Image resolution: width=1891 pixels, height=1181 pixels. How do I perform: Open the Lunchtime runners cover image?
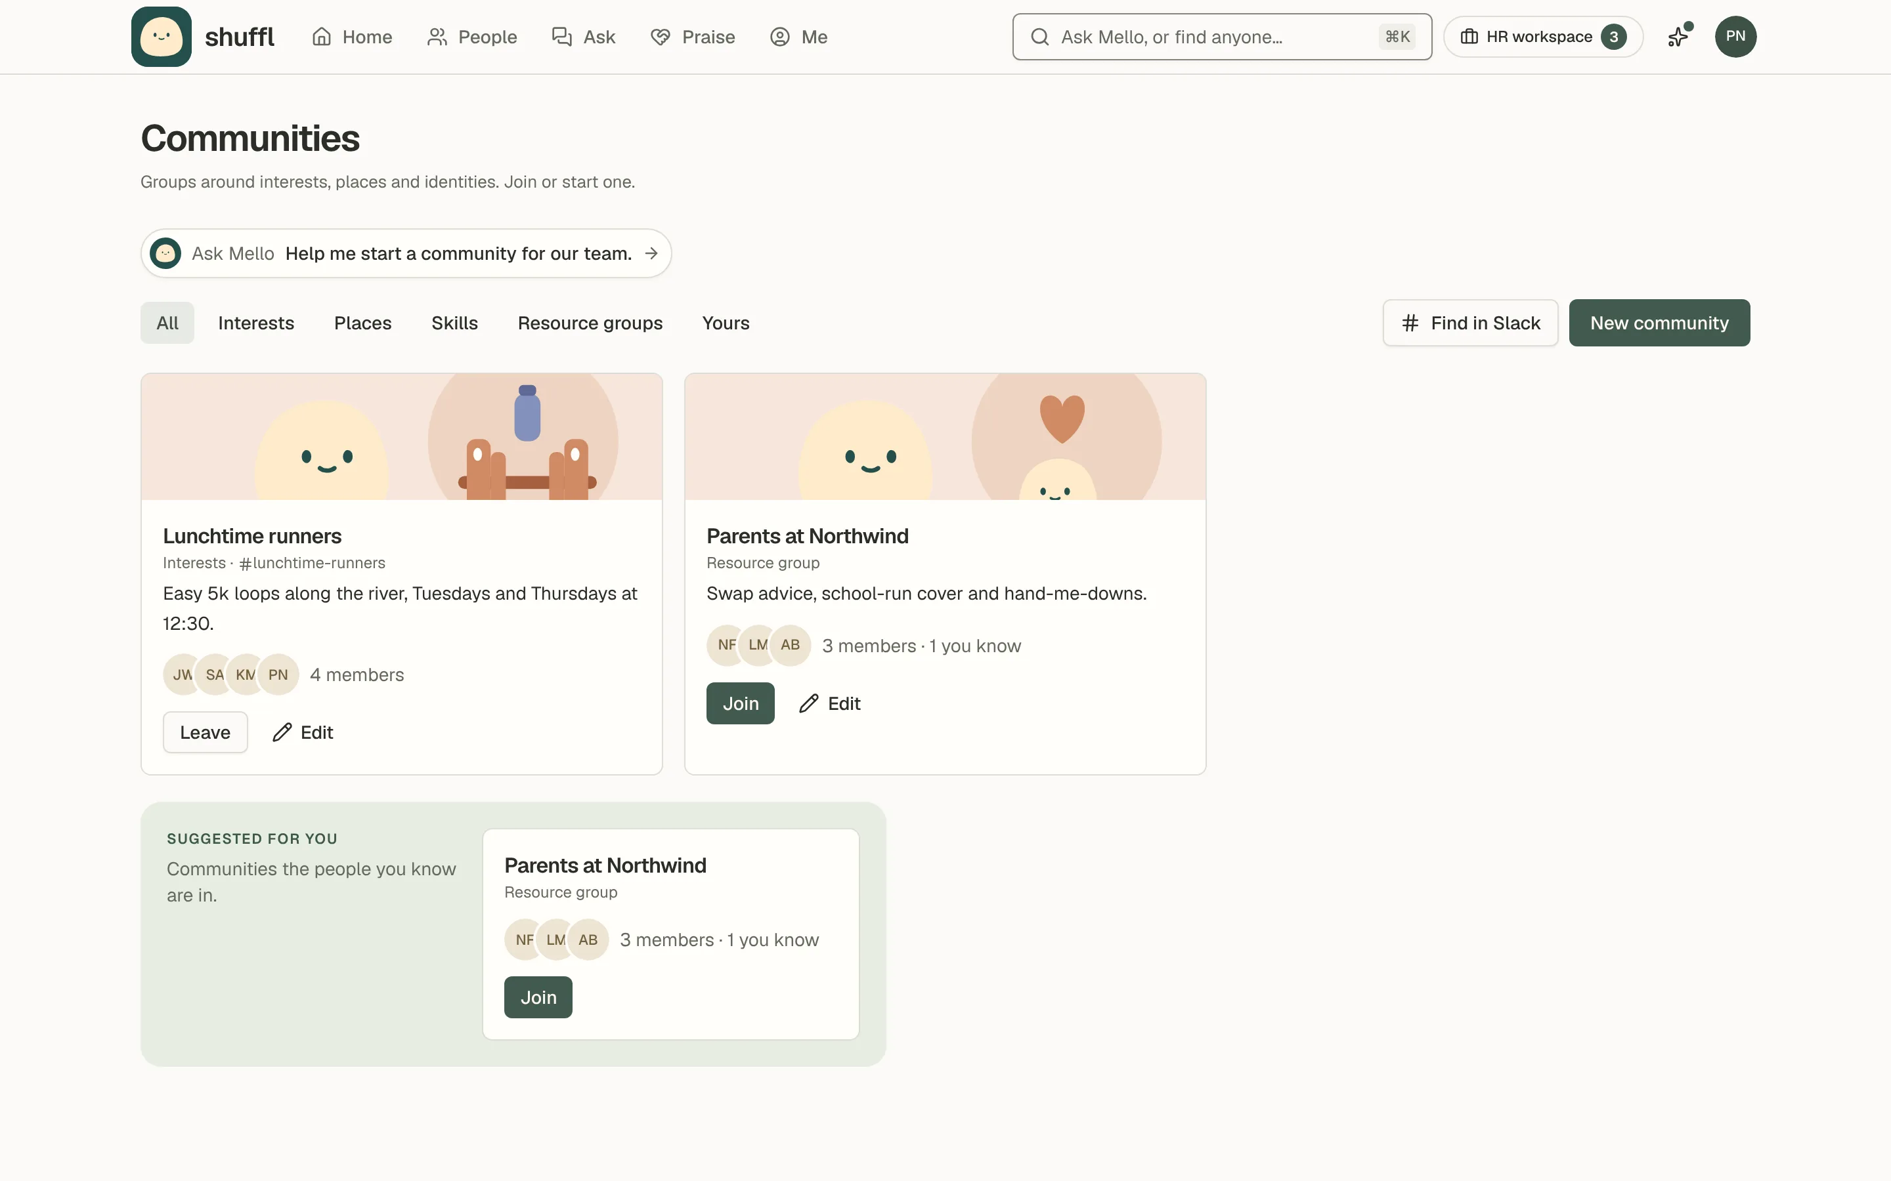point(402,436)
